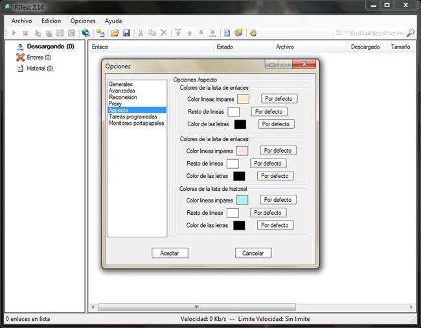Click the scissors cut icon
Image resolution: width=421 pixels, height=328 pixels.
tap(141, 33)
